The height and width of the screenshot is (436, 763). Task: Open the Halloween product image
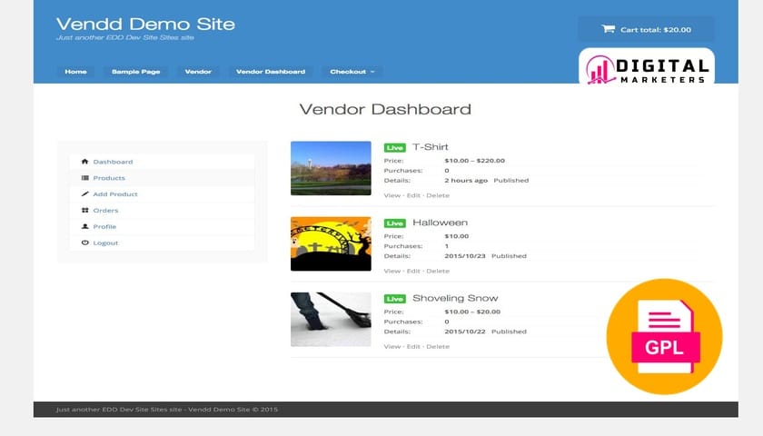(331, 243)
